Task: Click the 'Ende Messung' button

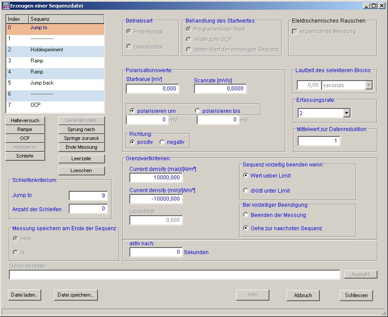Action: [82, 147]
